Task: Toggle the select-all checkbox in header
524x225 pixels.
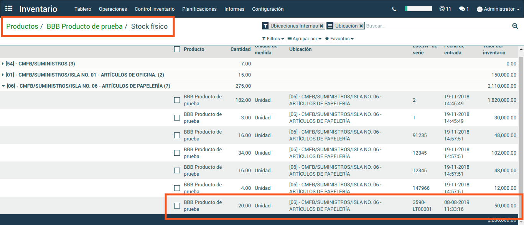Action: [177, 49]
